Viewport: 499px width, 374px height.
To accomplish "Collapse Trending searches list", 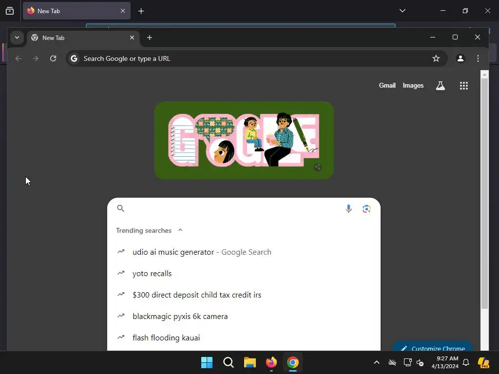I will point(180,230).
